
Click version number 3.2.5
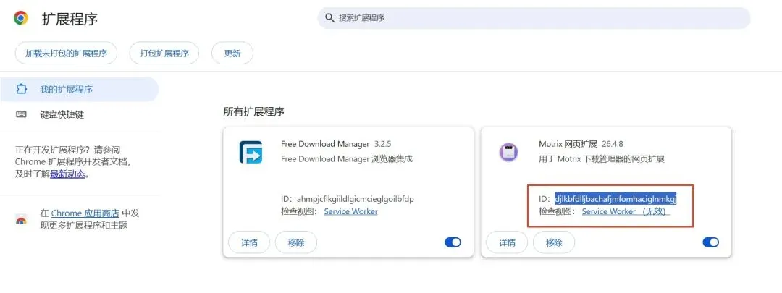[383, 144]
